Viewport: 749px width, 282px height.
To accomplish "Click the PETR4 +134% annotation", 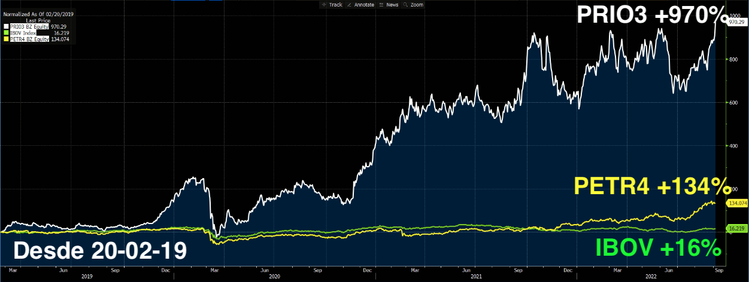I will 653,186.
